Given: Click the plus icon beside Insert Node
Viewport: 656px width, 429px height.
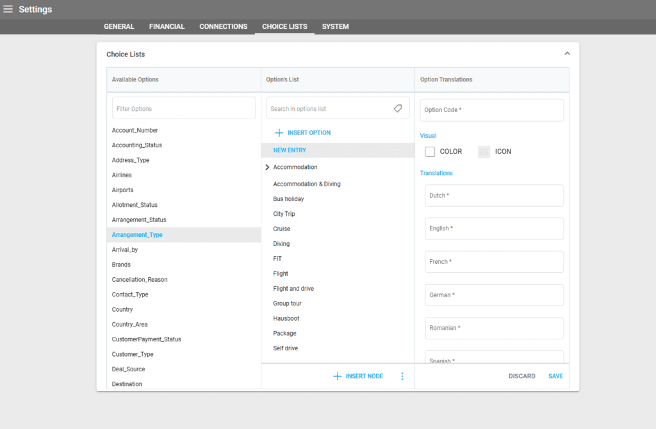Looking at the screenshot, I should pyautogui.click(x=337, y=376).
